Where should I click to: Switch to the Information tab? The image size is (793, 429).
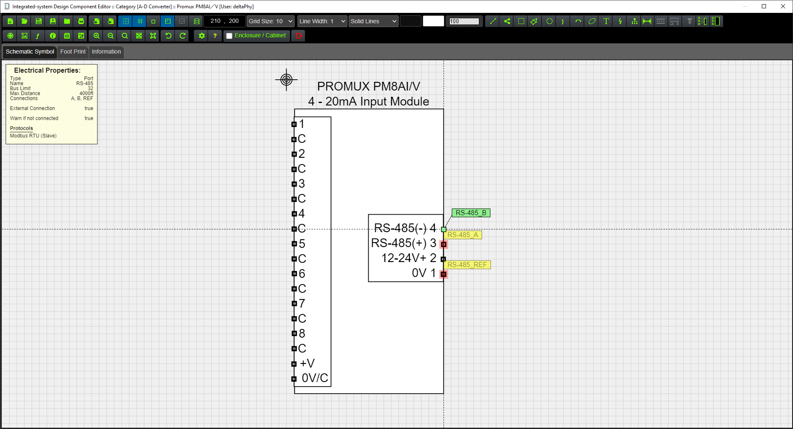pos(106,51)
